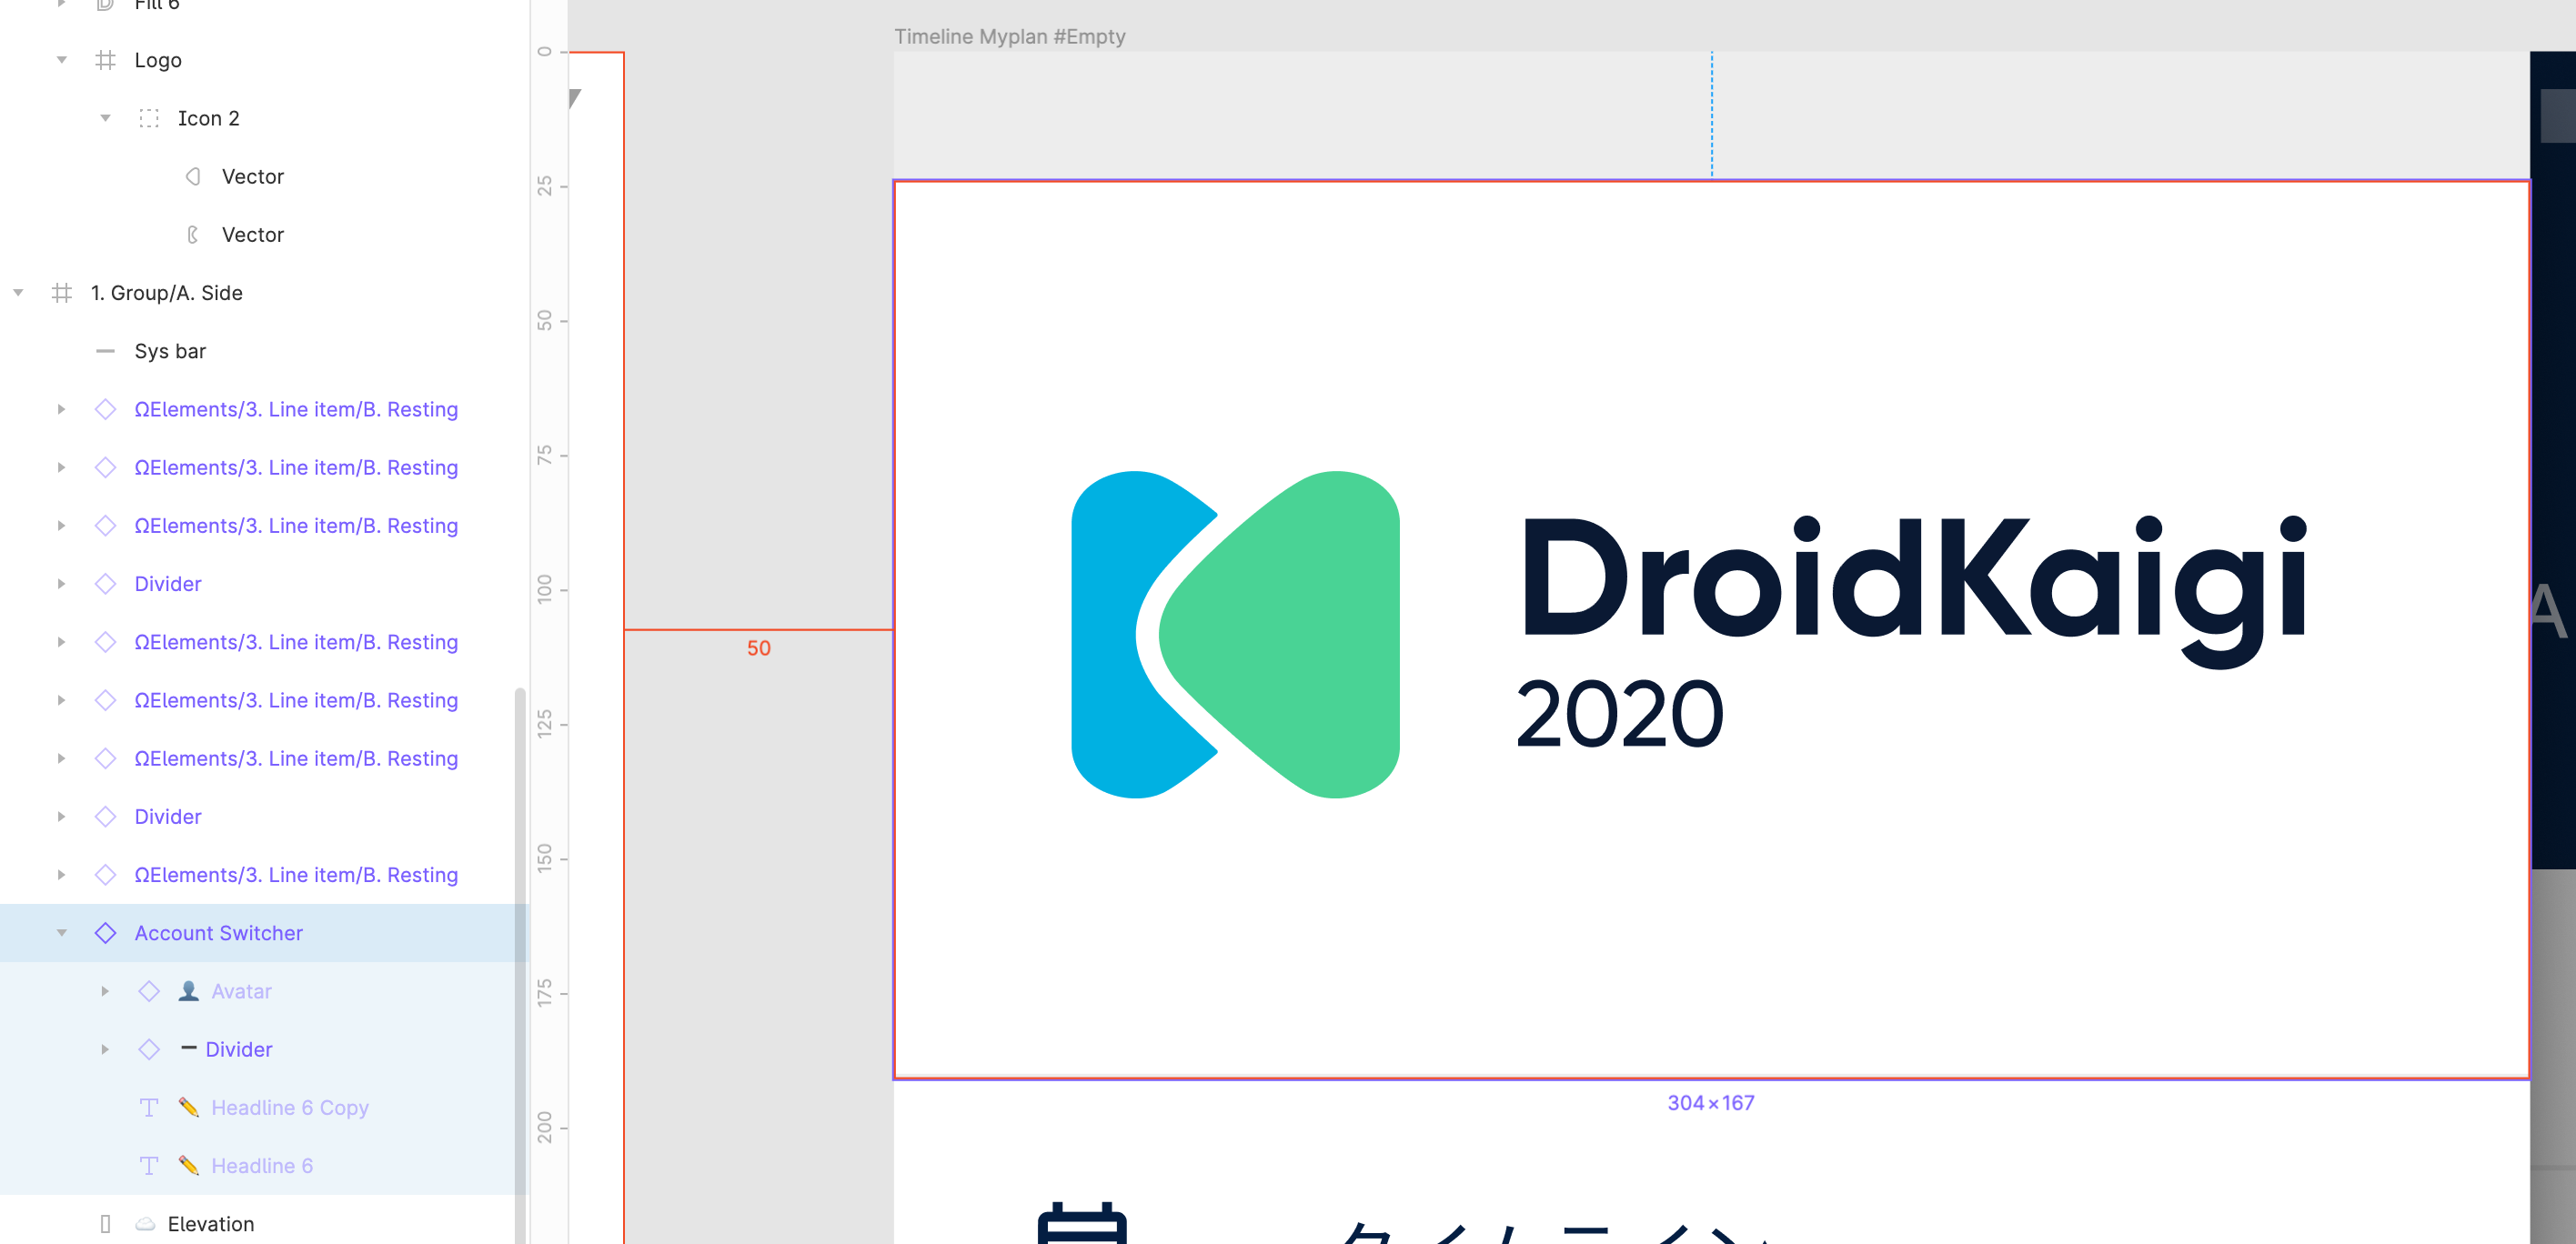Click the frame icon of 1. Group/A. Side
Screen dimensions: 2576x1244
[x=62, y=293]
